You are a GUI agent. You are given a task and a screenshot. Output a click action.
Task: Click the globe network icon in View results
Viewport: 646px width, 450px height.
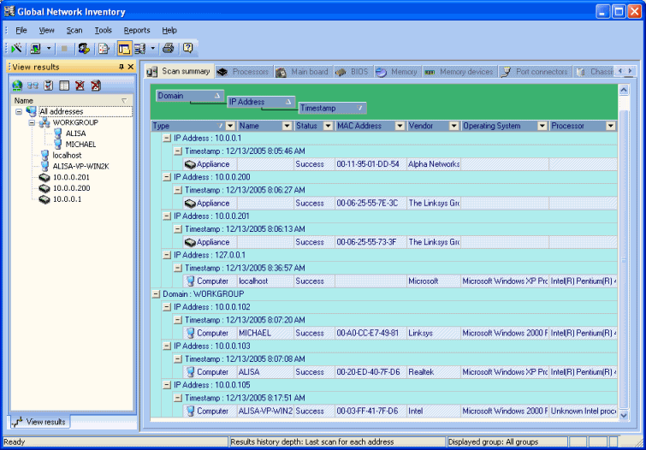point(17,86)
